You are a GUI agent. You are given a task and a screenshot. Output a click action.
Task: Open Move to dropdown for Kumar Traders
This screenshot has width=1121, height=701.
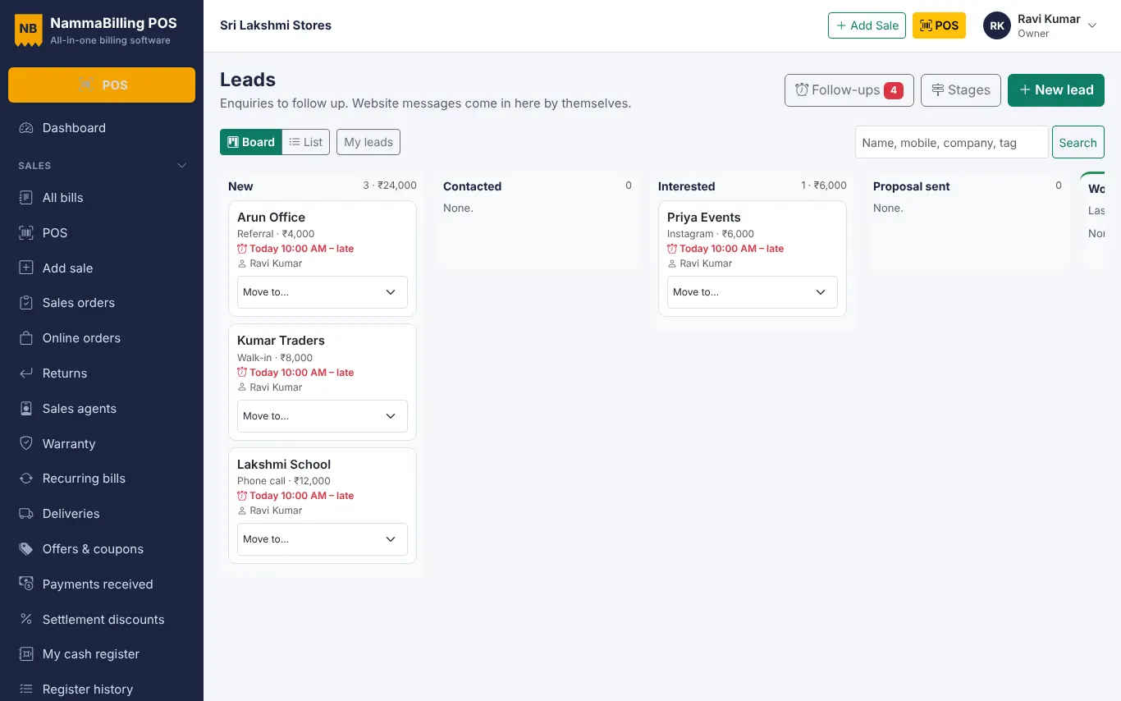323,416
